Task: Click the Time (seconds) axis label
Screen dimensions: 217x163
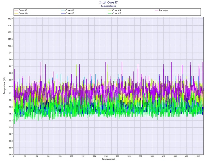Action: tap(108, 159)
